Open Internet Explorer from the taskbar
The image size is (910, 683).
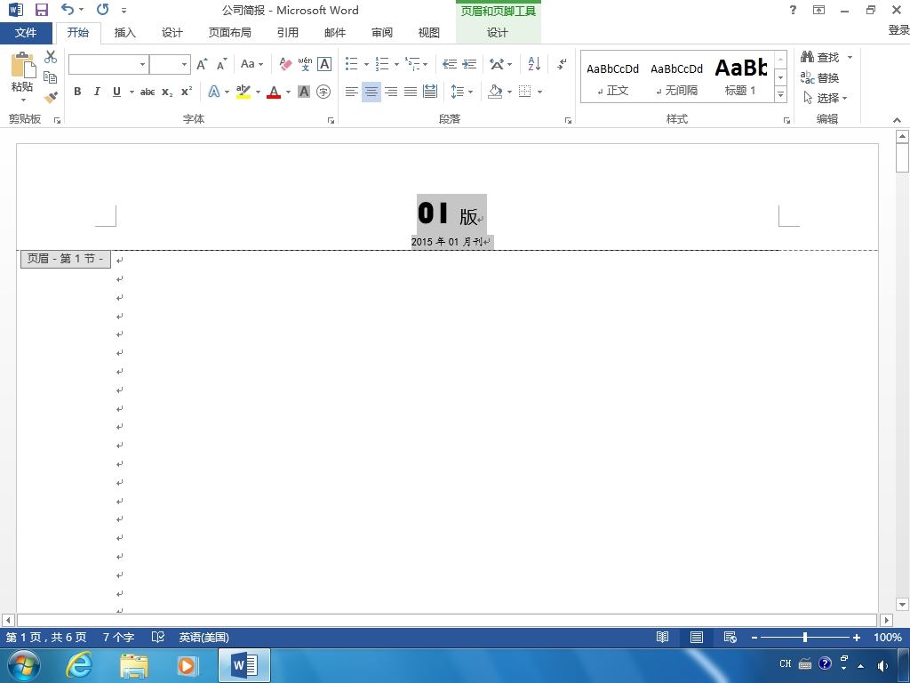click(x=78, y=665)
